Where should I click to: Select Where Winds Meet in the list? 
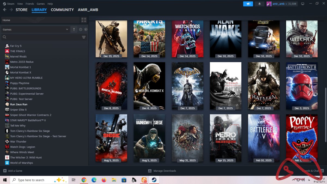point(22,152)
